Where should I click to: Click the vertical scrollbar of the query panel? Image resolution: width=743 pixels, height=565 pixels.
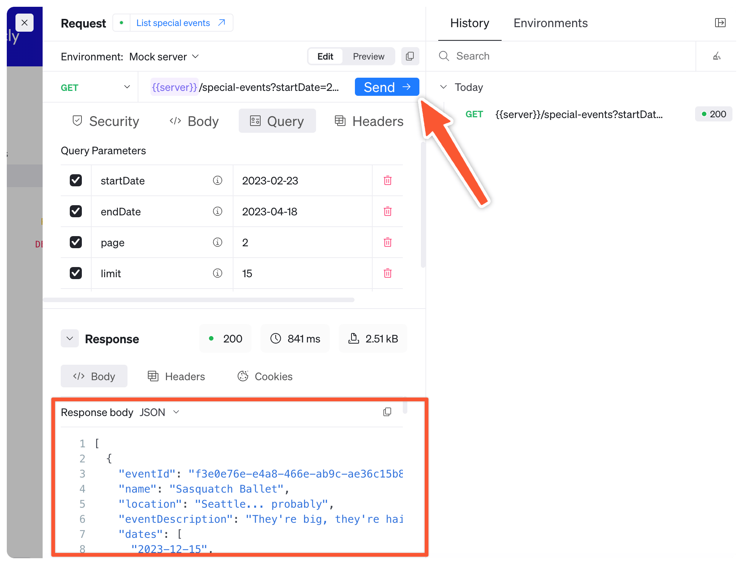423,204
